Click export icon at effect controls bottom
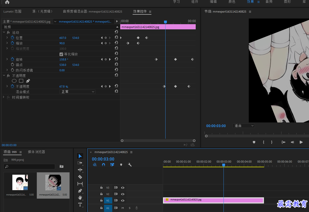 [x=192, y=145]
